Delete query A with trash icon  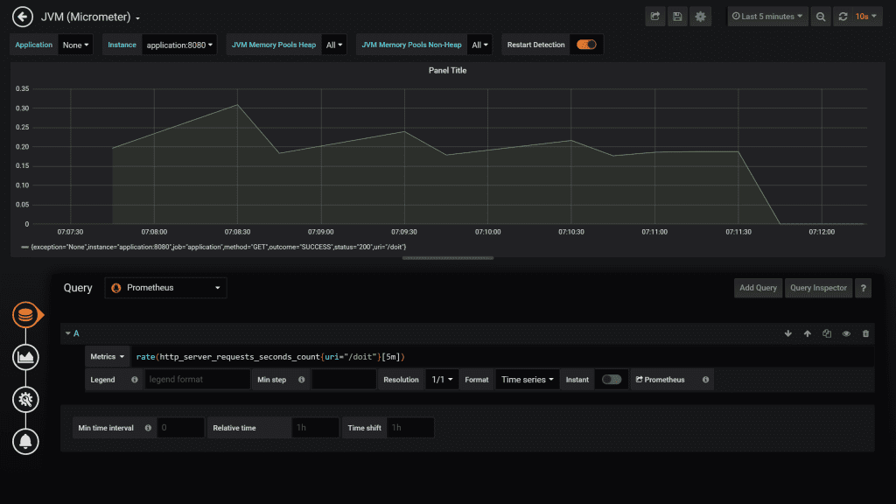coord(866,333)
